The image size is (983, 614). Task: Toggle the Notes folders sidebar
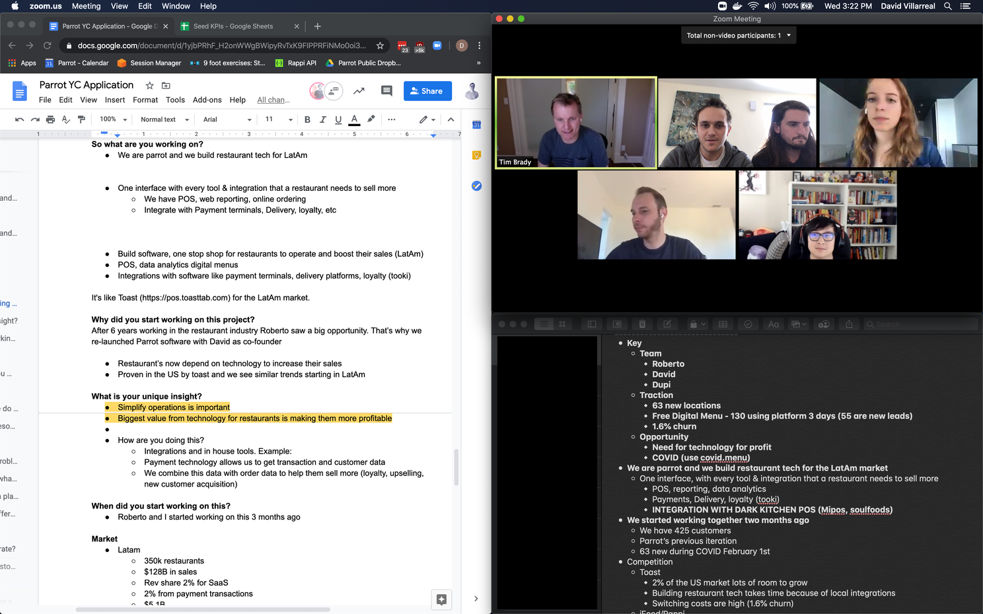592,324
